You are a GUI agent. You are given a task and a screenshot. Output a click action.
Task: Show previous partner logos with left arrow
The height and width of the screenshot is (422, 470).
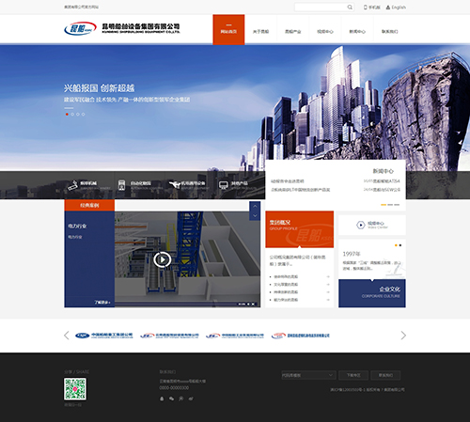(x=67, y=336)
